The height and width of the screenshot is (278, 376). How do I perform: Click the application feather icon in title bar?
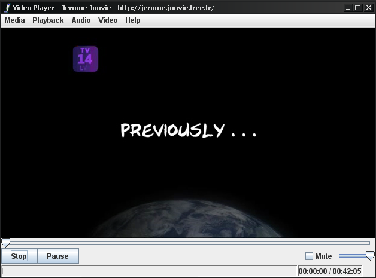7,8
